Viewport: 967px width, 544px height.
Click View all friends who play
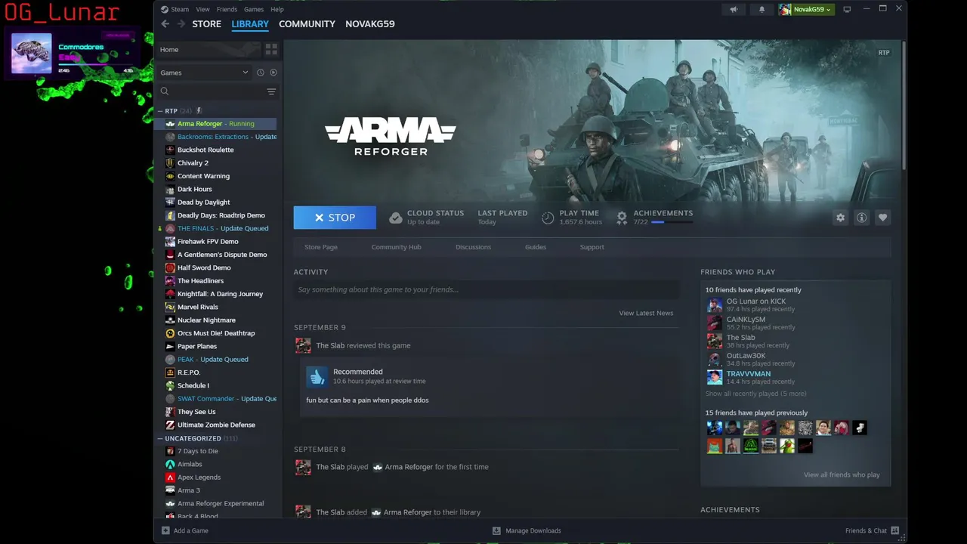point(842,474)
